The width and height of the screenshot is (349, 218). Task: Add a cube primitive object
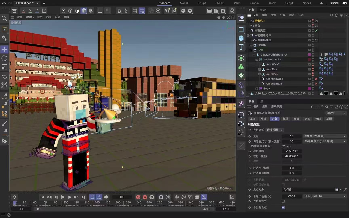click(x=241, y=38)
